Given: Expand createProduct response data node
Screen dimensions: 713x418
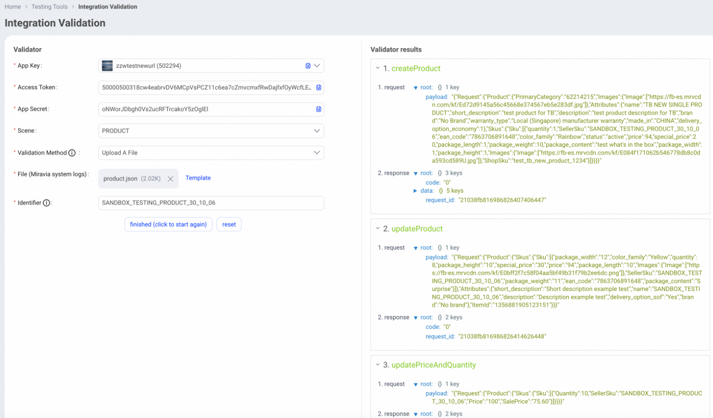Looking at the screenshot, I should tap(415, 191).
